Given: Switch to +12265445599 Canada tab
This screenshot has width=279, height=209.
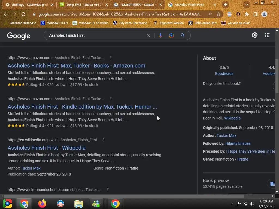Looking at the screenshot, I should coord(138,5).
